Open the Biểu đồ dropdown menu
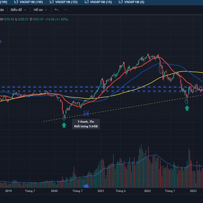The width and height of the screenshot is (203, 203). (18, 10)
